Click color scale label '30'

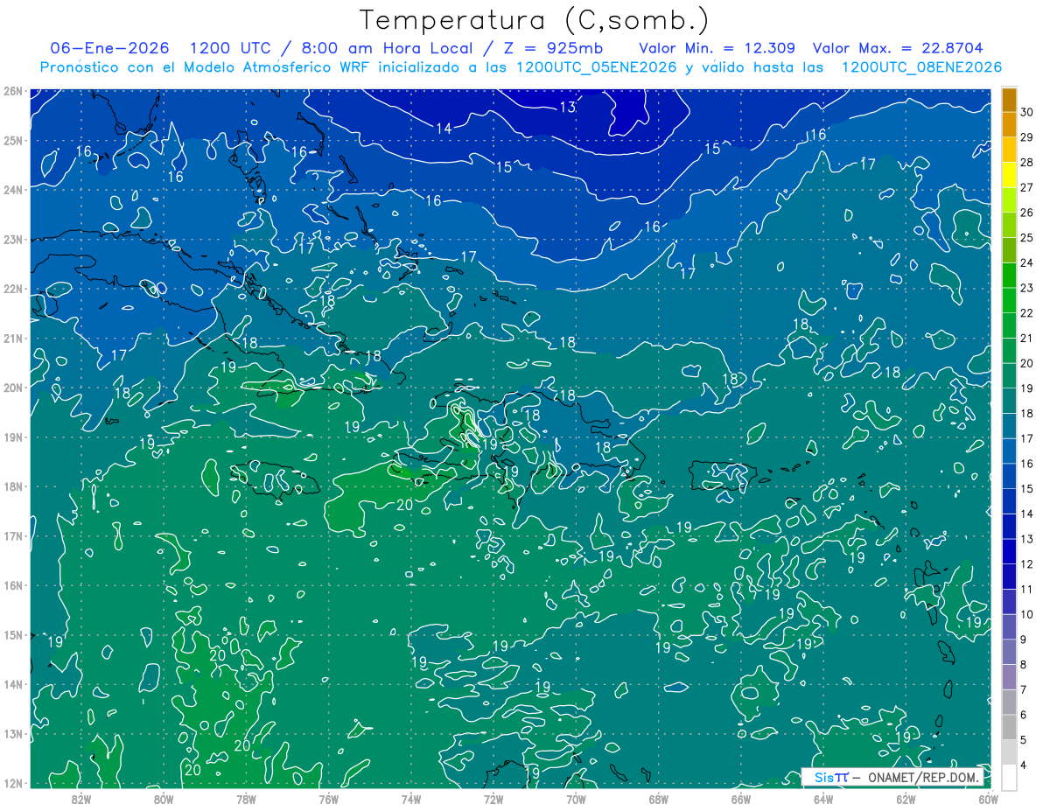click(1027, 112)
